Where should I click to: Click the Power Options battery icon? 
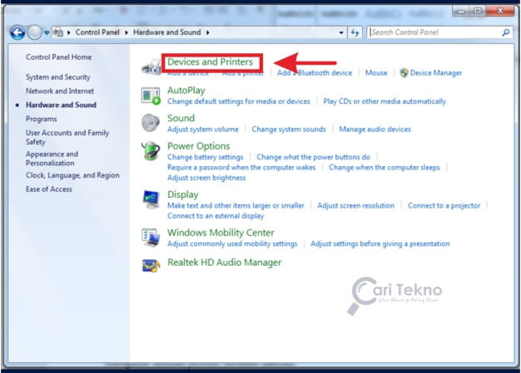(151, 151)
